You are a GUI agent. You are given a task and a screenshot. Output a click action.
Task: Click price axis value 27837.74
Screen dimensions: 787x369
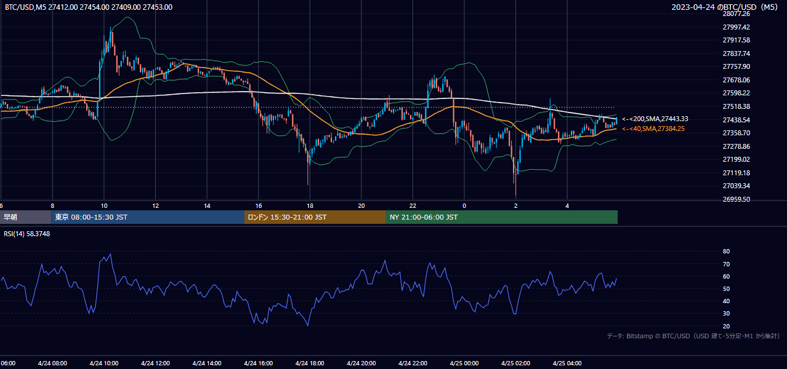736,54
